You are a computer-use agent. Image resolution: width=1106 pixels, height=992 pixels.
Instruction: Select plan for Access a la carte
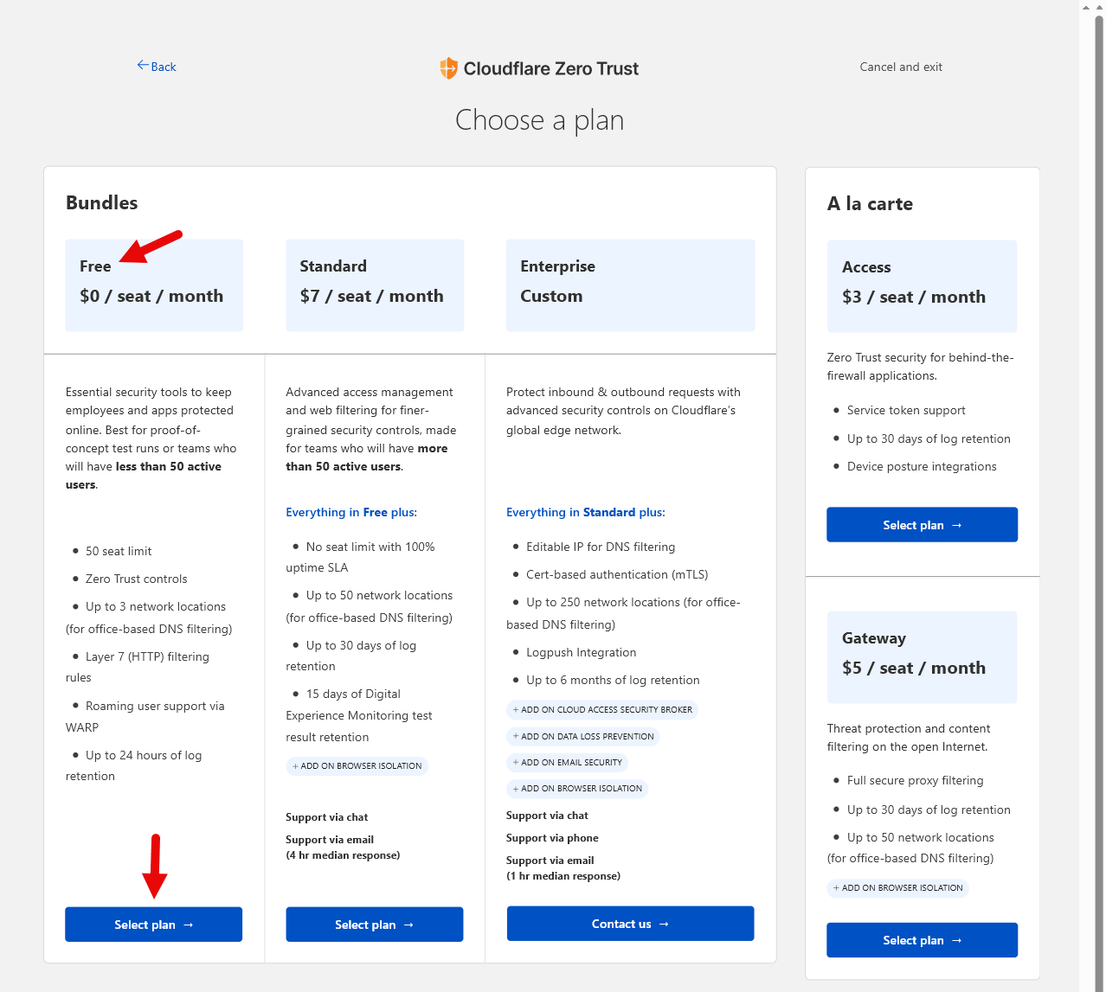[922, 525]
